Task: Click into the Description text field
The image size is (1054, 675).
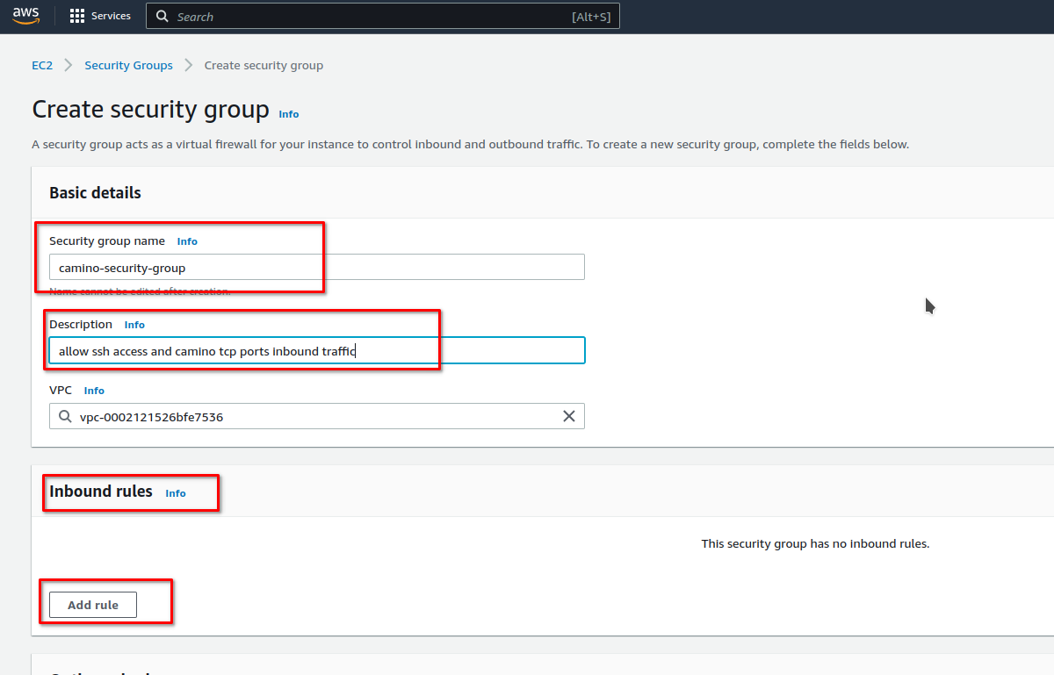Action: [316, 351]
